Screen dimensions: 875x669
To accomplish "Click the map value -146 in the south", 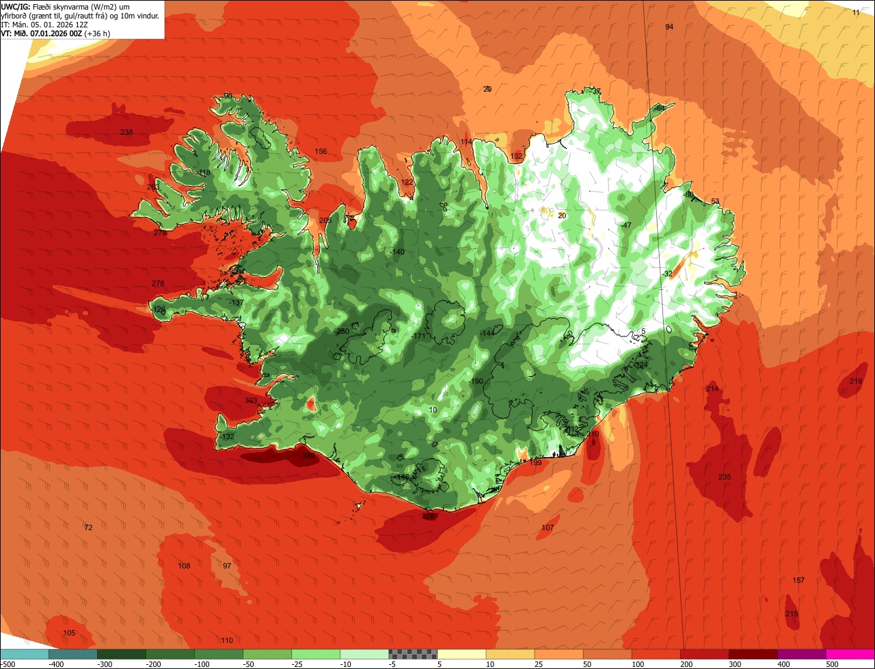I will click(401, 477).
